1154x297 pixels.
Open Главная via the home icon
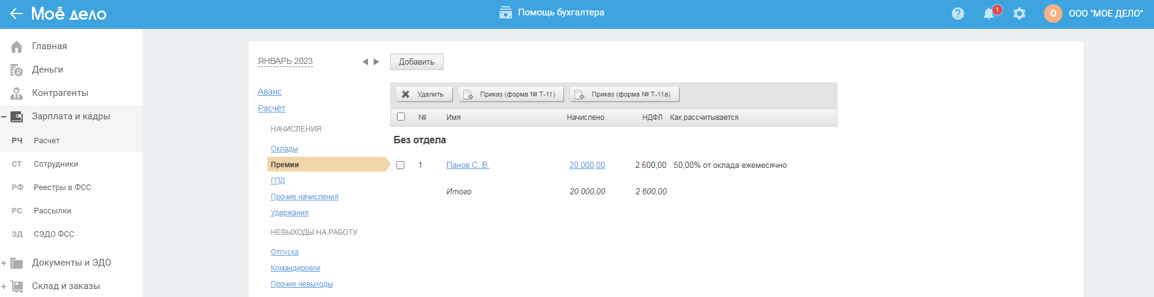pyautogui.click(x=17, y=47)
